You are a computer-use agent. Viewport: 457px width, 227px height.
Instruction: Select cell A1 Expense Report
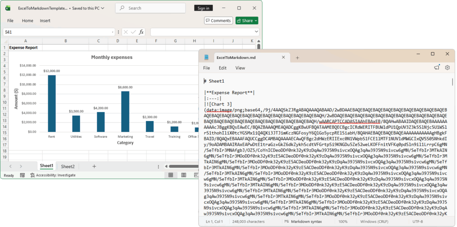(x=25, y=47)
